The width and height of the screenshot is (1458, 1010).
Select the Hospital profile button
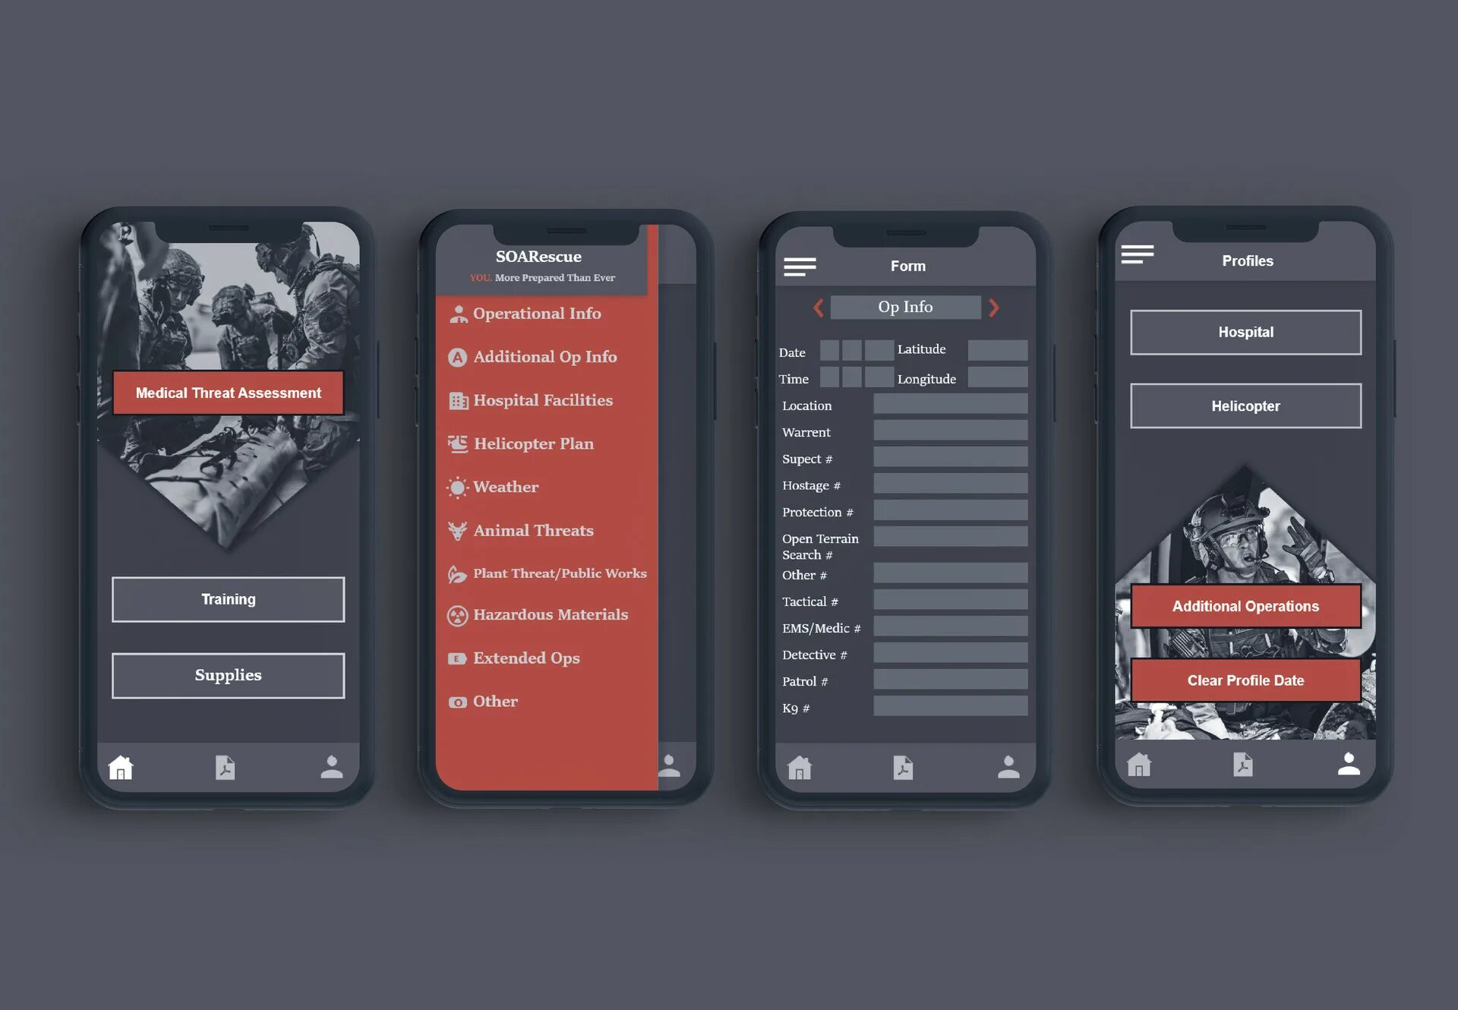coord(1244,331)
